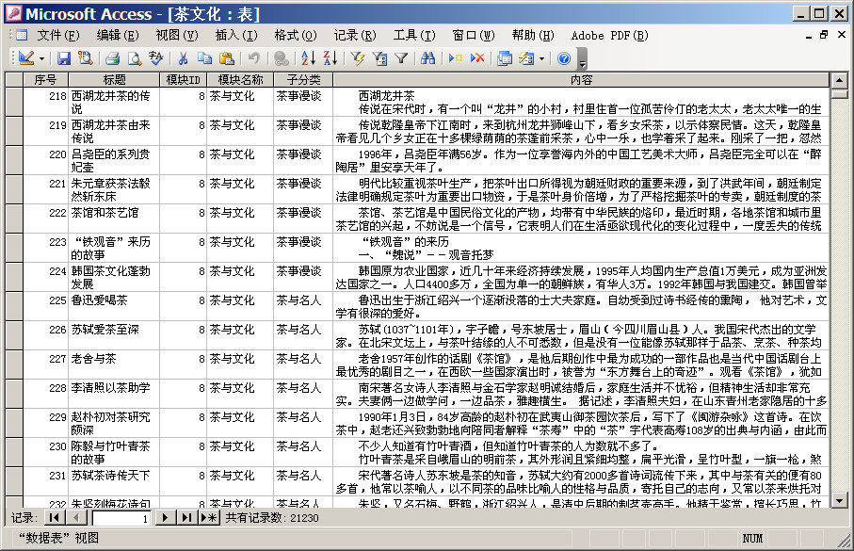The width and height of the screenshot is (854, 551).
Task: Sort records ascending A to Z
Action: [308, 57]
